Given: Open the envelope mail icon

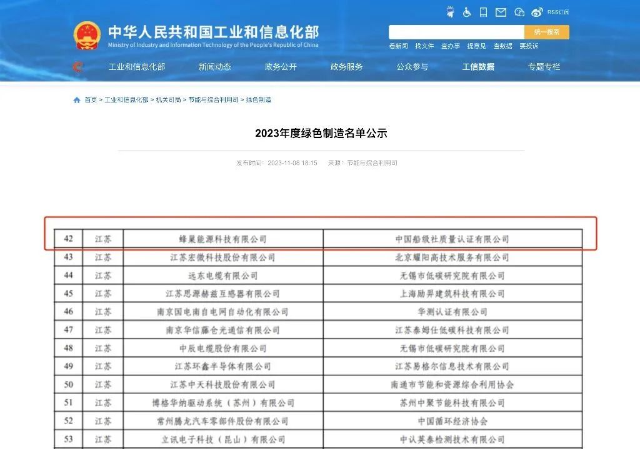Looking at the screenshot, I should pos(501,12).
